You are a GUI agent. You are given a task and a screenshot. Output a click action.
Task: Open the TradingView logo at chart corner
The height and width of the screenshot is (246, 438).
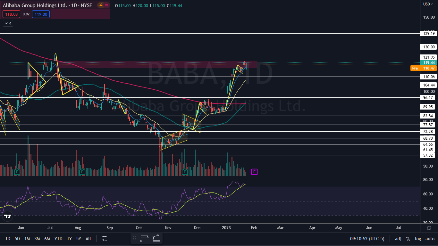coord(7,217)
